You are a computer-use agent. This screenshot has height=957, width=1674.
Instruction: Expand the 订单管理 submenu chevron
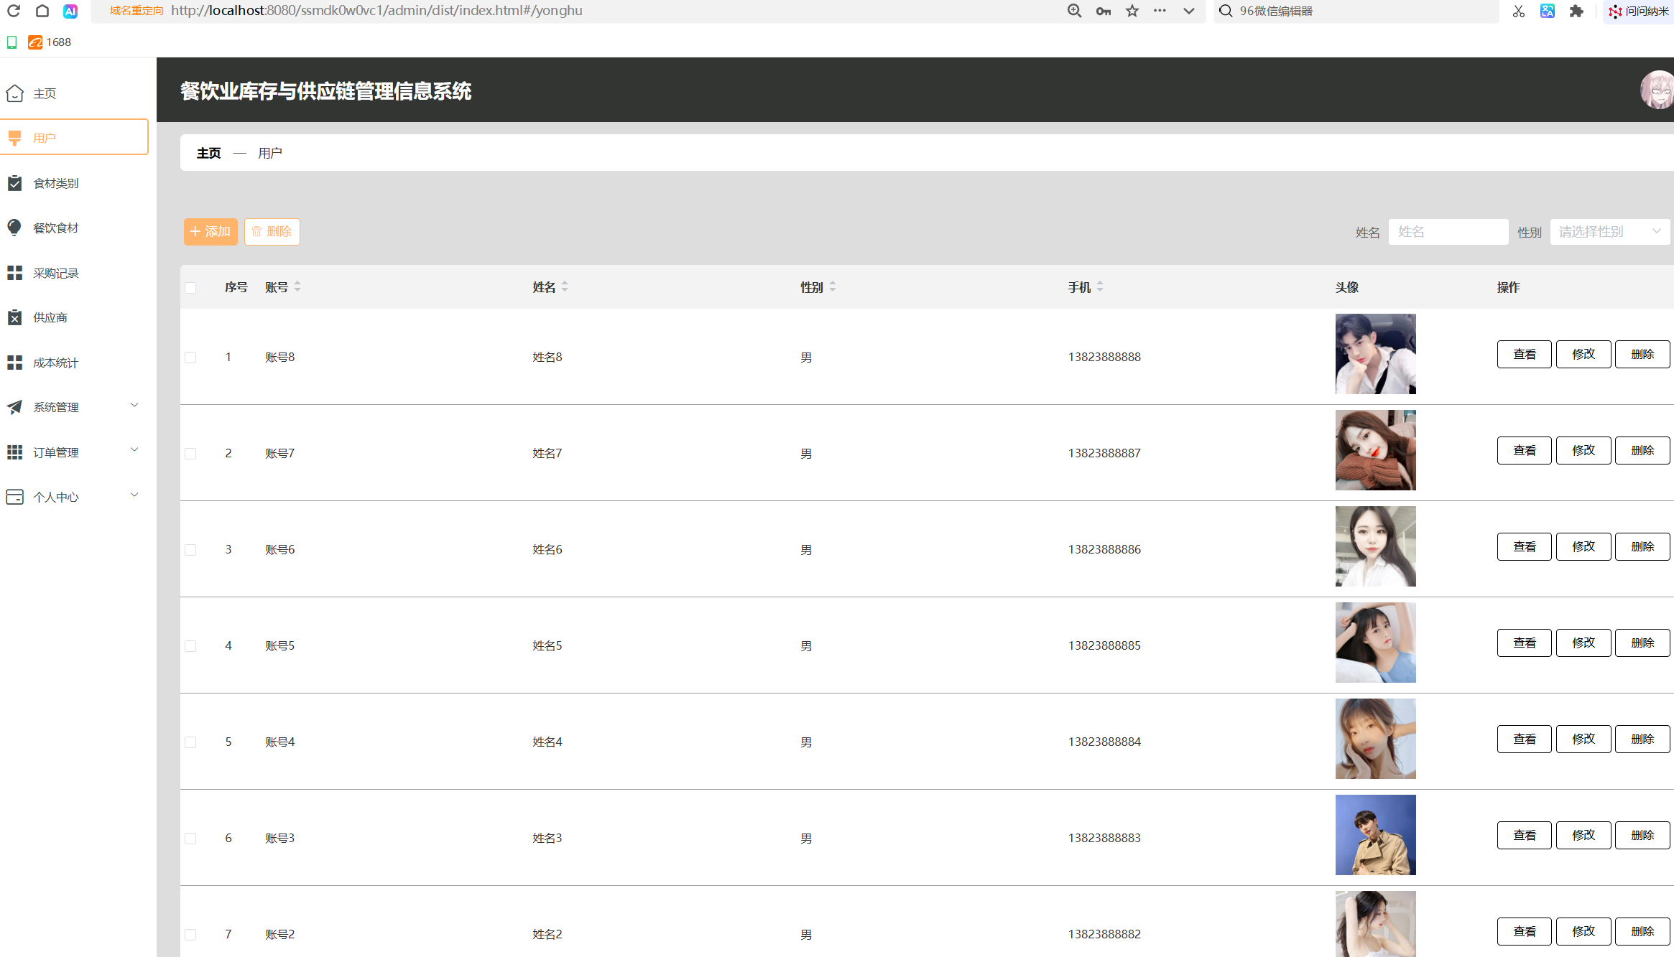pos(134,450)
